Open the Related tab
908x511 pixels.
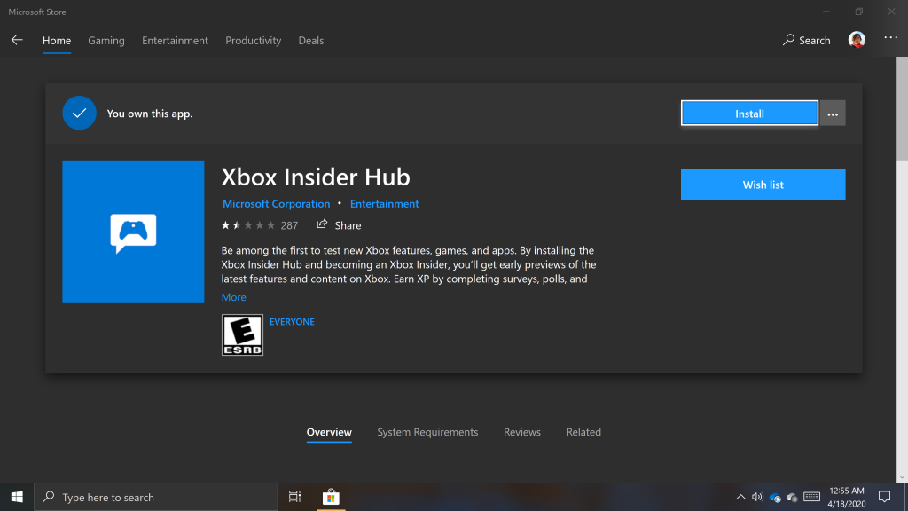(583, 432)
